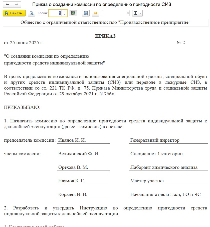Click the position 'Генеральный директор'
The image size is (210, 227).
tap(155, 140)
